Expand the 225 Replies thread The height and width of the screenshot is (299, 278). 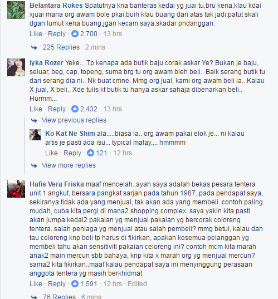[x=61, y=47]
